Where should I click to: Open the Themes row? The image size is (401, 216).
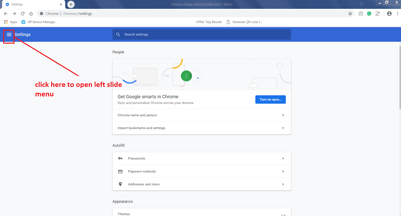tap(202, 213)
